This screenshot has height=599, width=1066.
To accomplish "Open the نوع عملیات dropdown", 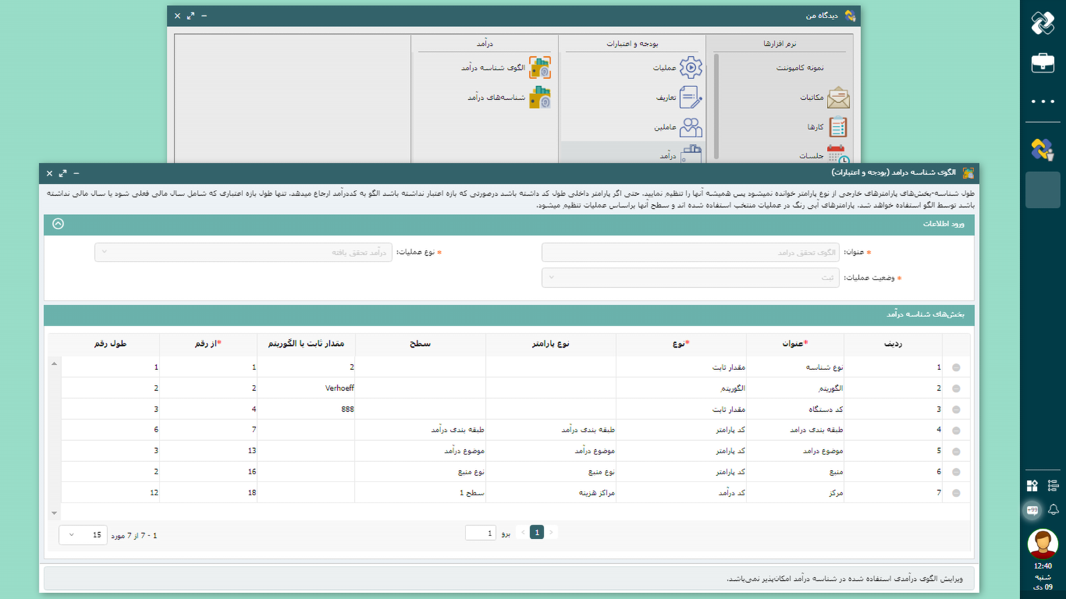I will pos(243,253).
